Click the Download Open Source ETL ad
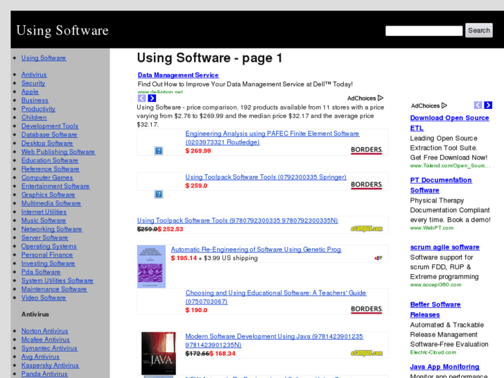The width and height of the screenshot is (504, 378). click(x=449, y=123)
